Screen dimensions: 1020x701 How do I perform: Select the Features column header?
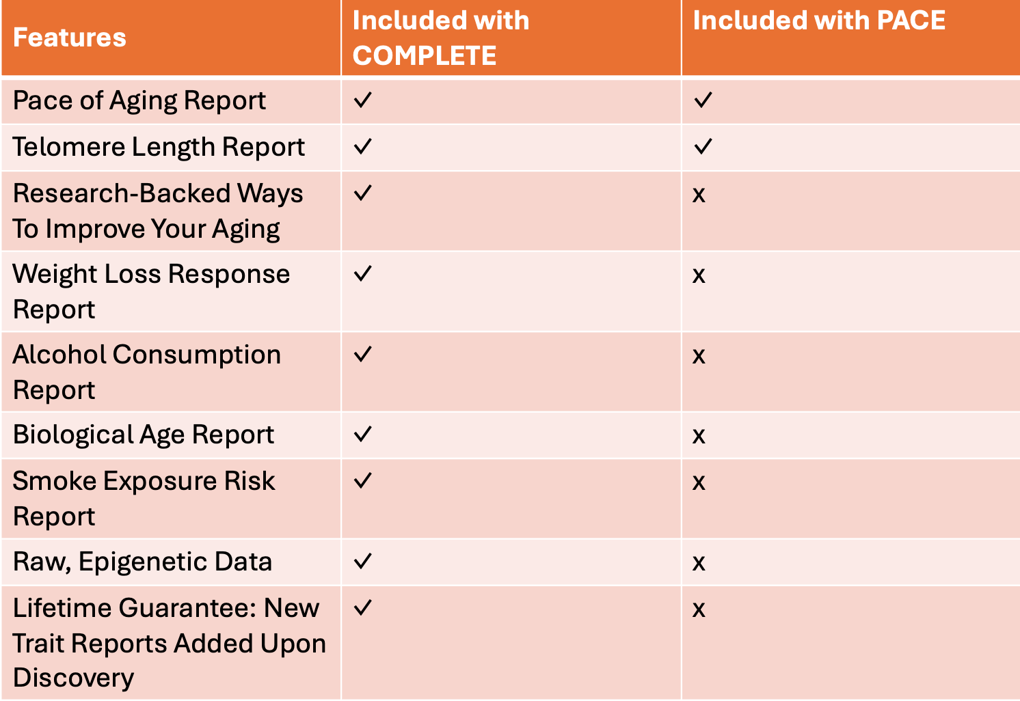pyautogui.click(x=70, y=38)
